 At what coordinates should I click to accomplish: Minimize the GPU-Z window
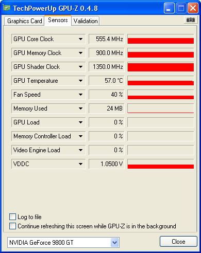169,8
